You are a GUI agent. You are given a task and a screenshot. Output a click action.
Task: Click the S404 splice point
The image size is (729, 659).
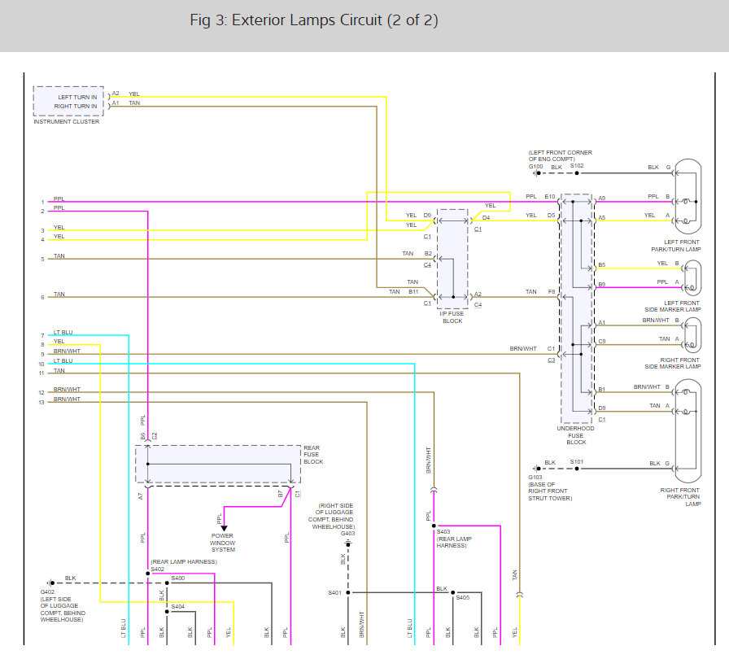tap(168, 610)
